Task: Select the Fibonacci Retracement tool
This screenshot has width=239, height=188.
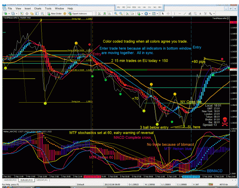Action: (x=195, y=14)
